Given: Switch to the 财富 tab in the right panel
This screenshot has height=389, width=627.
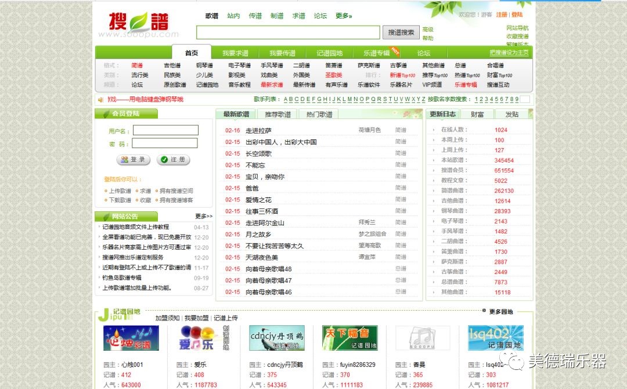Looking at the screenshot, I should click(x=477, y=114).
